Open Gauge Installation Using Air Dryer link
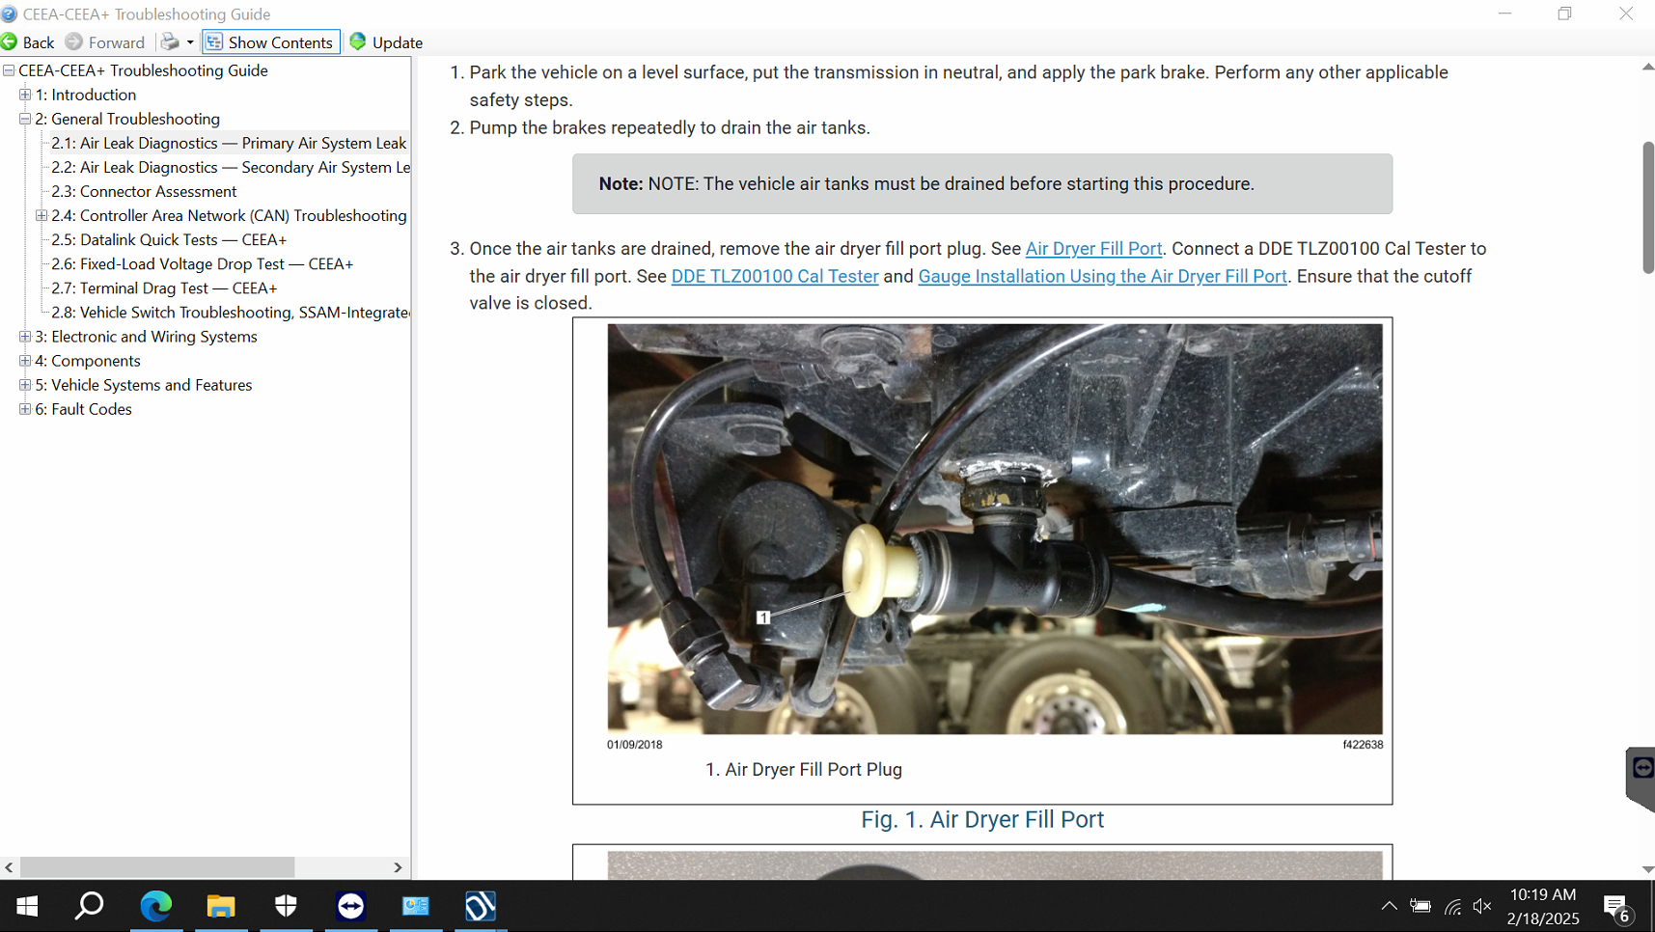The height and width of the screenshot is (932, 1655). (1101, 277)
